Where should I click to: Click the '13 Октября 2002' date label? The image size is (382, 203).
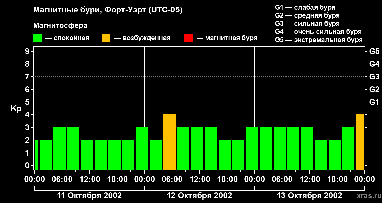point(309,196)
